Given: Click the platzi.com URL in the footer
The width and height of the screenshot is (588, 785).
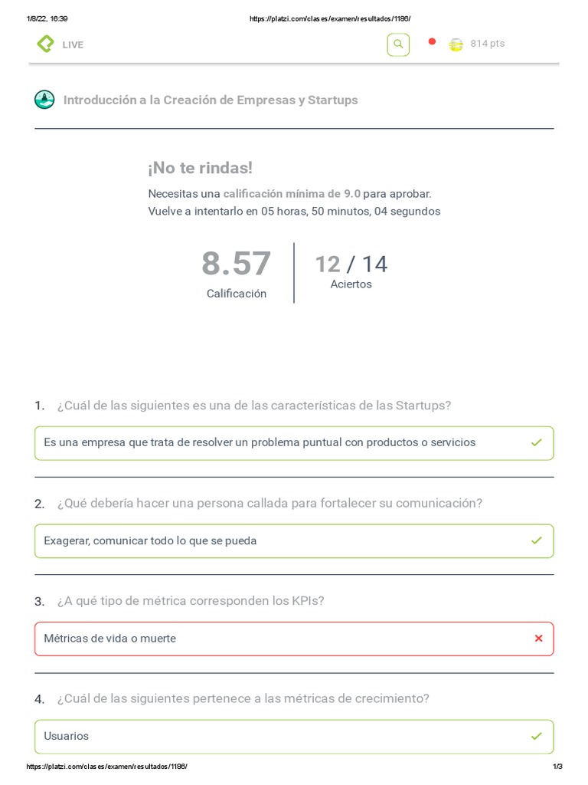Looking at the screenshot, I should point(106,767).
